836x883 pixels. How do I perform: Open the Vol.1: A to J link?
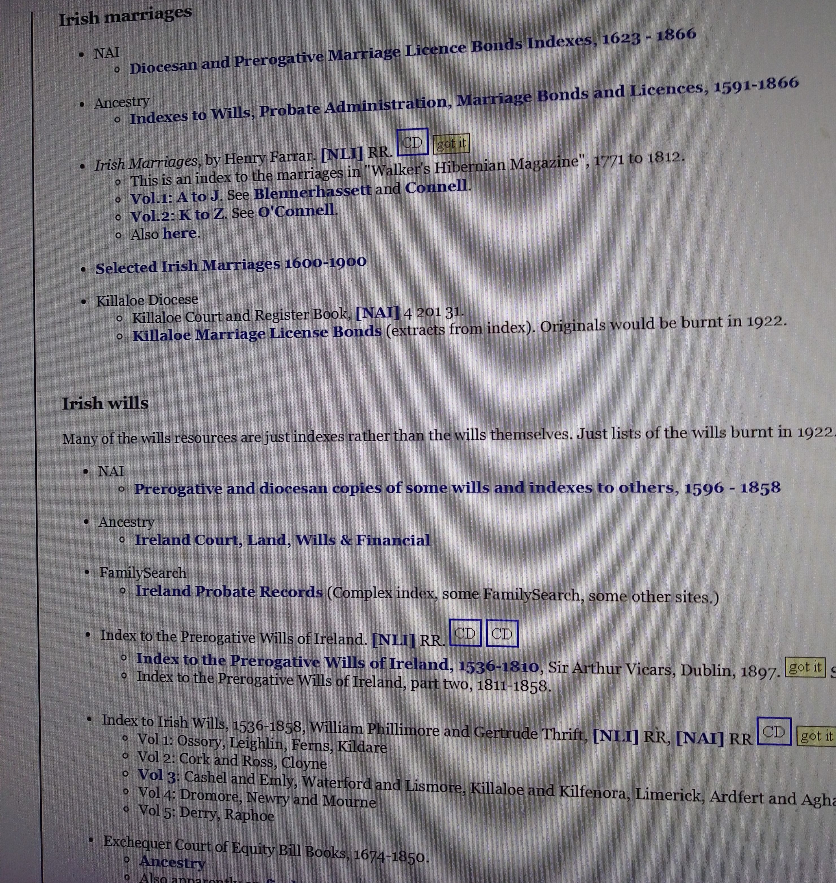click(x=176, y=197)
